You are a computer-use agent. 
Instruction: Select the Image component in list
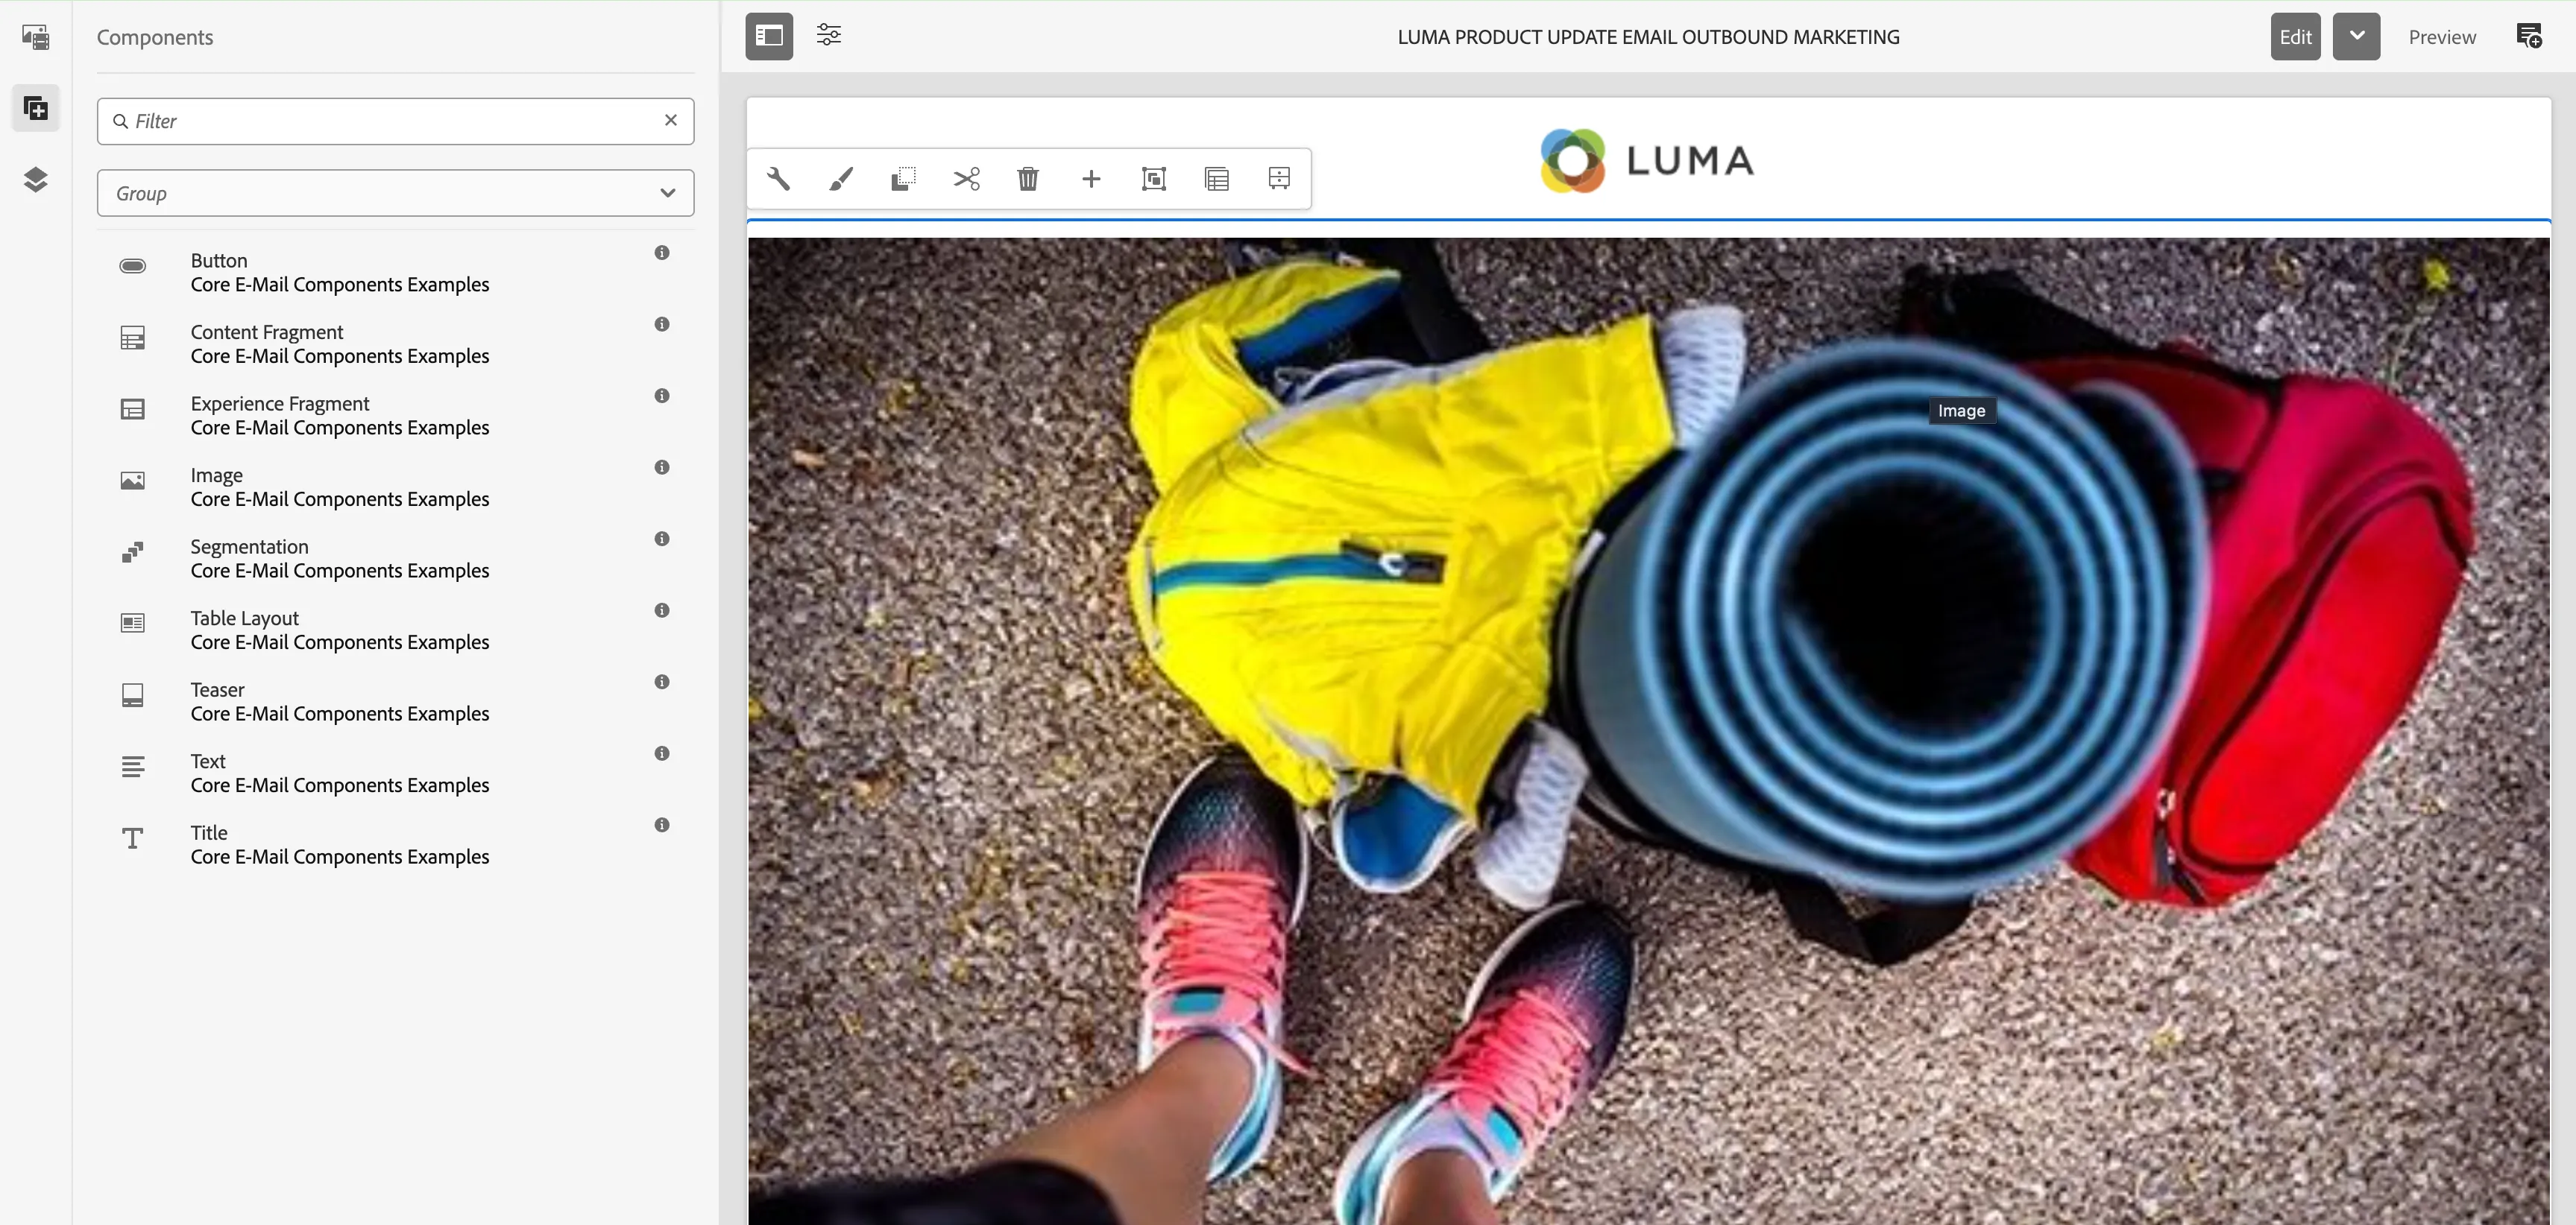395,487
